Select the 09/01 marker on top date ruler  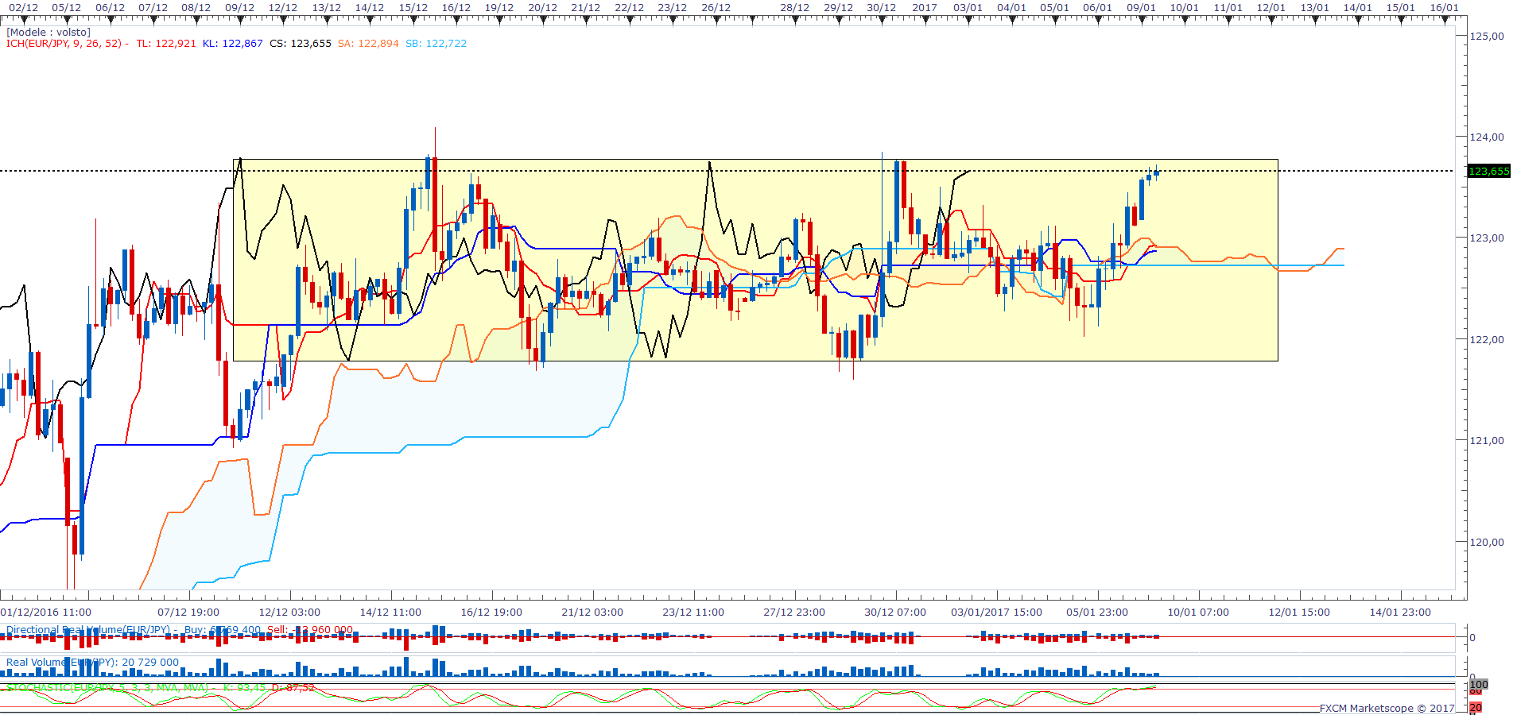1141,8
